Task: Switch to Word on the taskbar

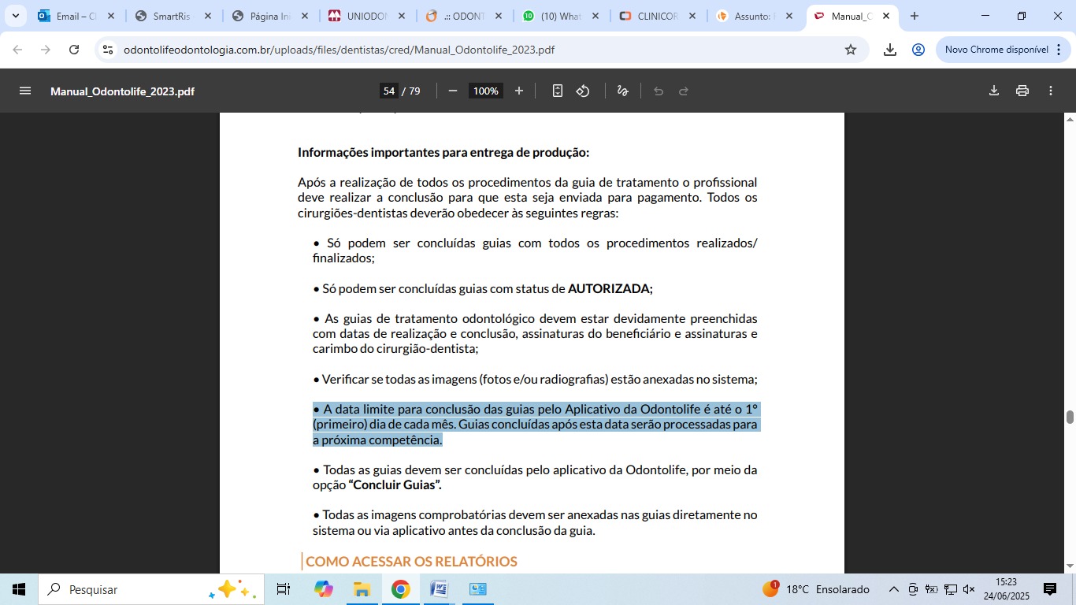Action: click(439, 589)
